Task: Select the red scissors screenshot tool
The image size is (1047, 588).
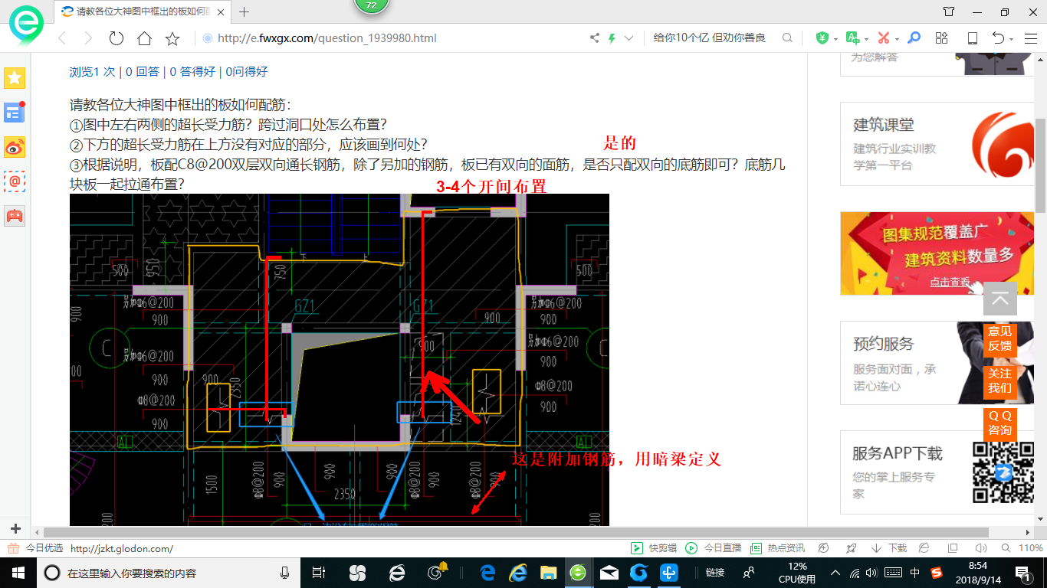Action: click(883, 38)
